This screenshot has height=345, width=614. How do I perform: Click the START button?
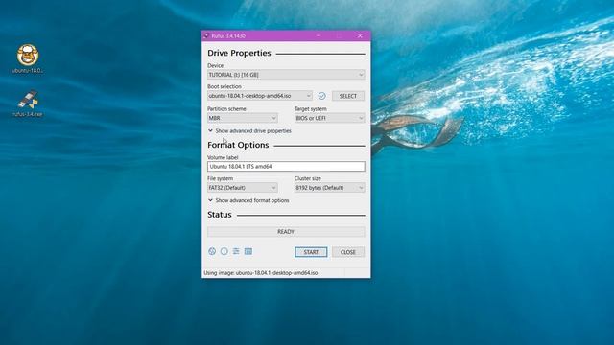[311, 252]
